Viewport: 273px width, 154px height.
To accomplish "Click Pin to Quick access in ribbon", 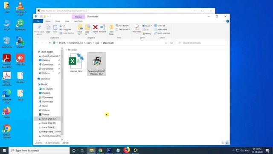I will [39, 30].
